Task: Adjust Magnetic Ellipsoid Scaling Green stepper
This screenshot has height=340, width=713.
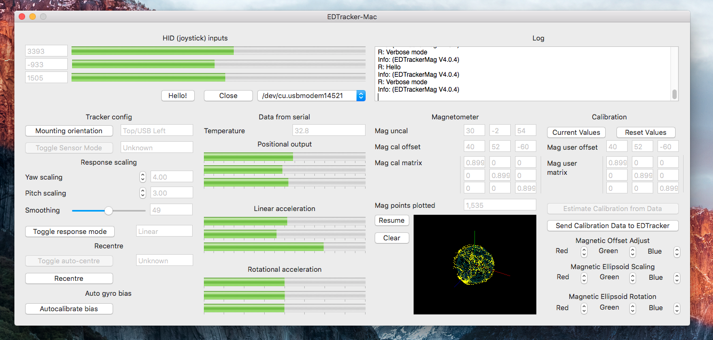Action: click(632, 278)
